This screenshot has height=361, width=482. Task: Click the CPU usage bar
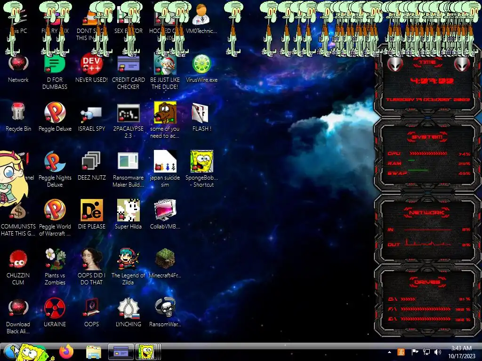pyautogui.click(x=428, y=154)
